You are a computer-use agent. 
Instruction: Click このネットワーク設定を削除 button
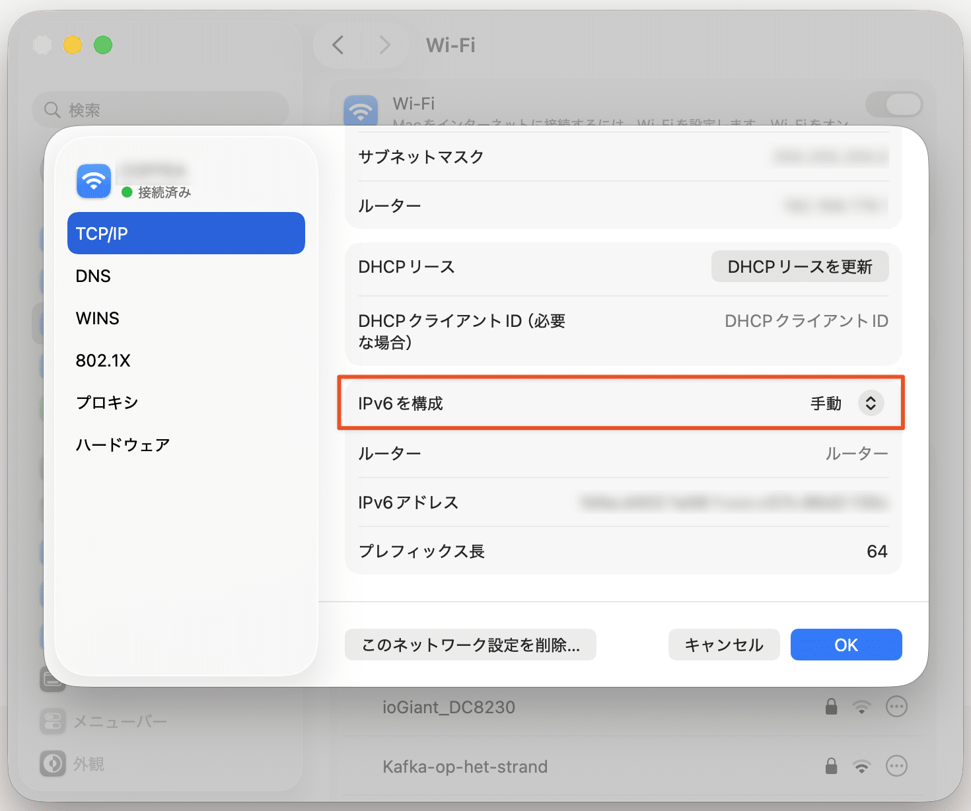pyautogui.click(x=470, y=645)
